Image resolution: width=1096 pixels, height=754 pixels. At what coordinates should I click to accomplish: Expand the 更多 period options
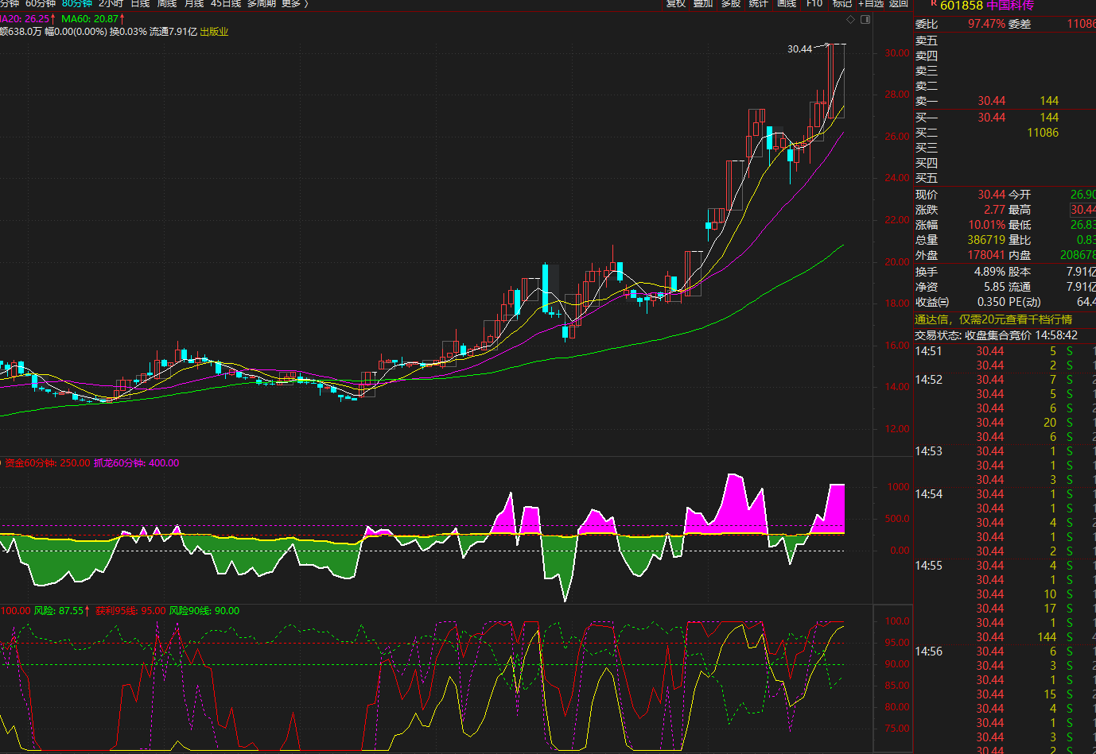(x=294, y=4)
